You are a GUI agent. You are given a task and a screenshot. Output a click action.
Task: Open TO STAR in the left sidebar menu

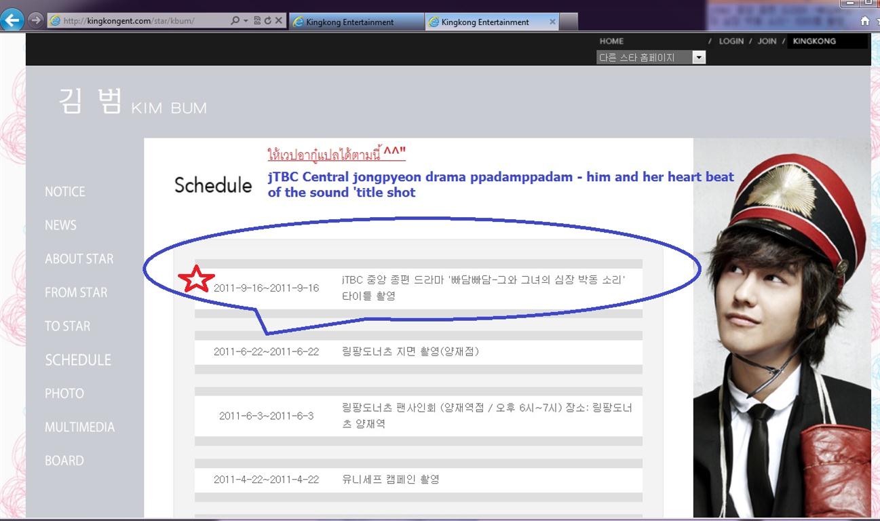[x=67, y=326]
